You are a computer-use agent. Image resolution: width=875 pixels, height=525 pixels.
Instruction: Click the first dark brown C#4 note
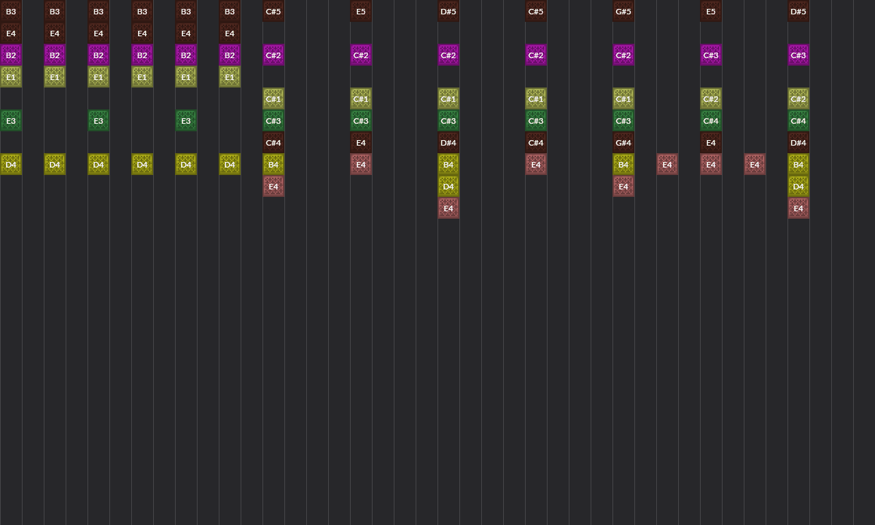tap(273, 142)
